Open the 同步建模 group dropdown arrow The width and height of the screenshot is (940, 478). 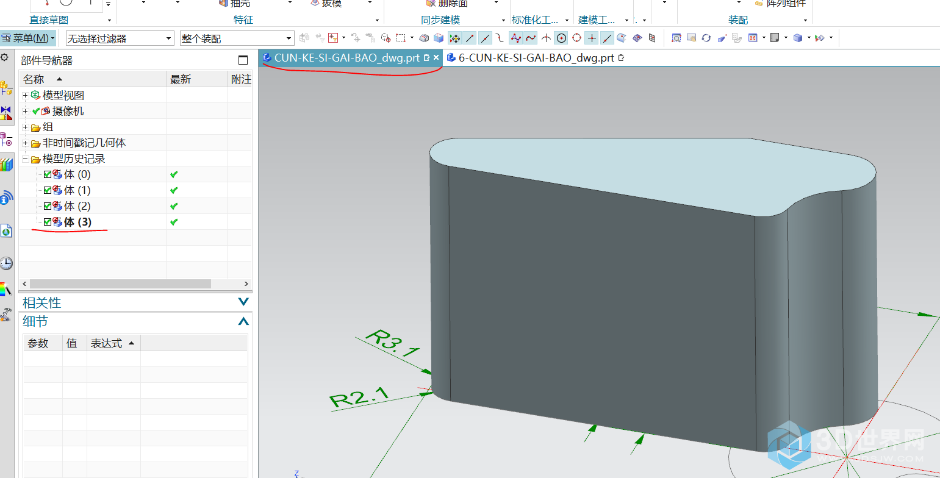tap(503, 20)
